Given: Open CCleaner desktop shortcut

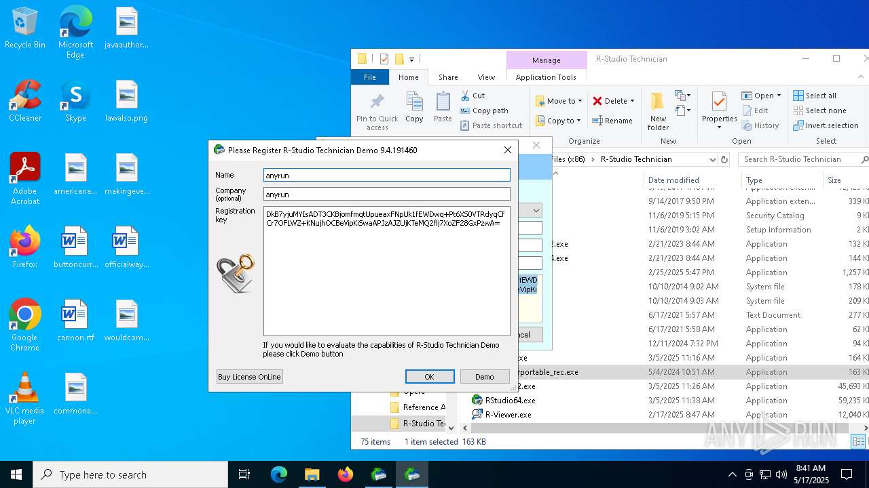Looking at the screenshot, I should (x=25, y=102).
